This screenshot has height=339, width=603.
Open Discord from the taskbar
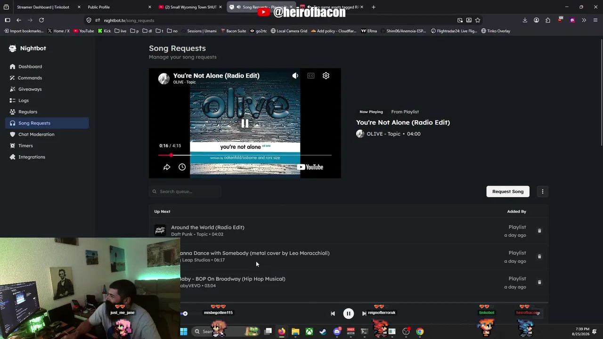pos(337,331)
